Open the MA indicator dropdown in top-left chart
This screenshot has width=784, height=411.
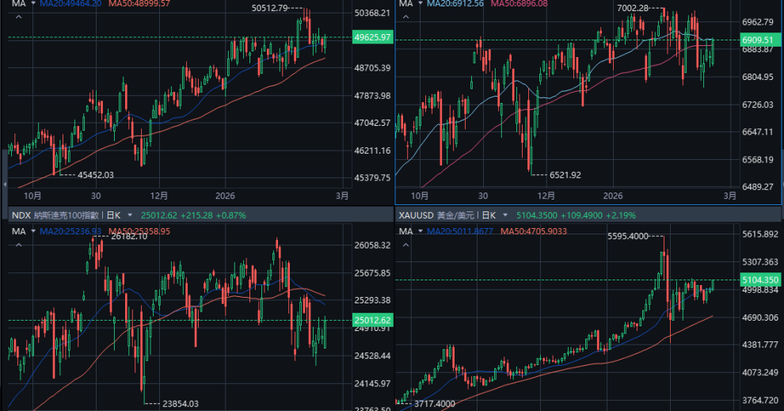[29, 4]
